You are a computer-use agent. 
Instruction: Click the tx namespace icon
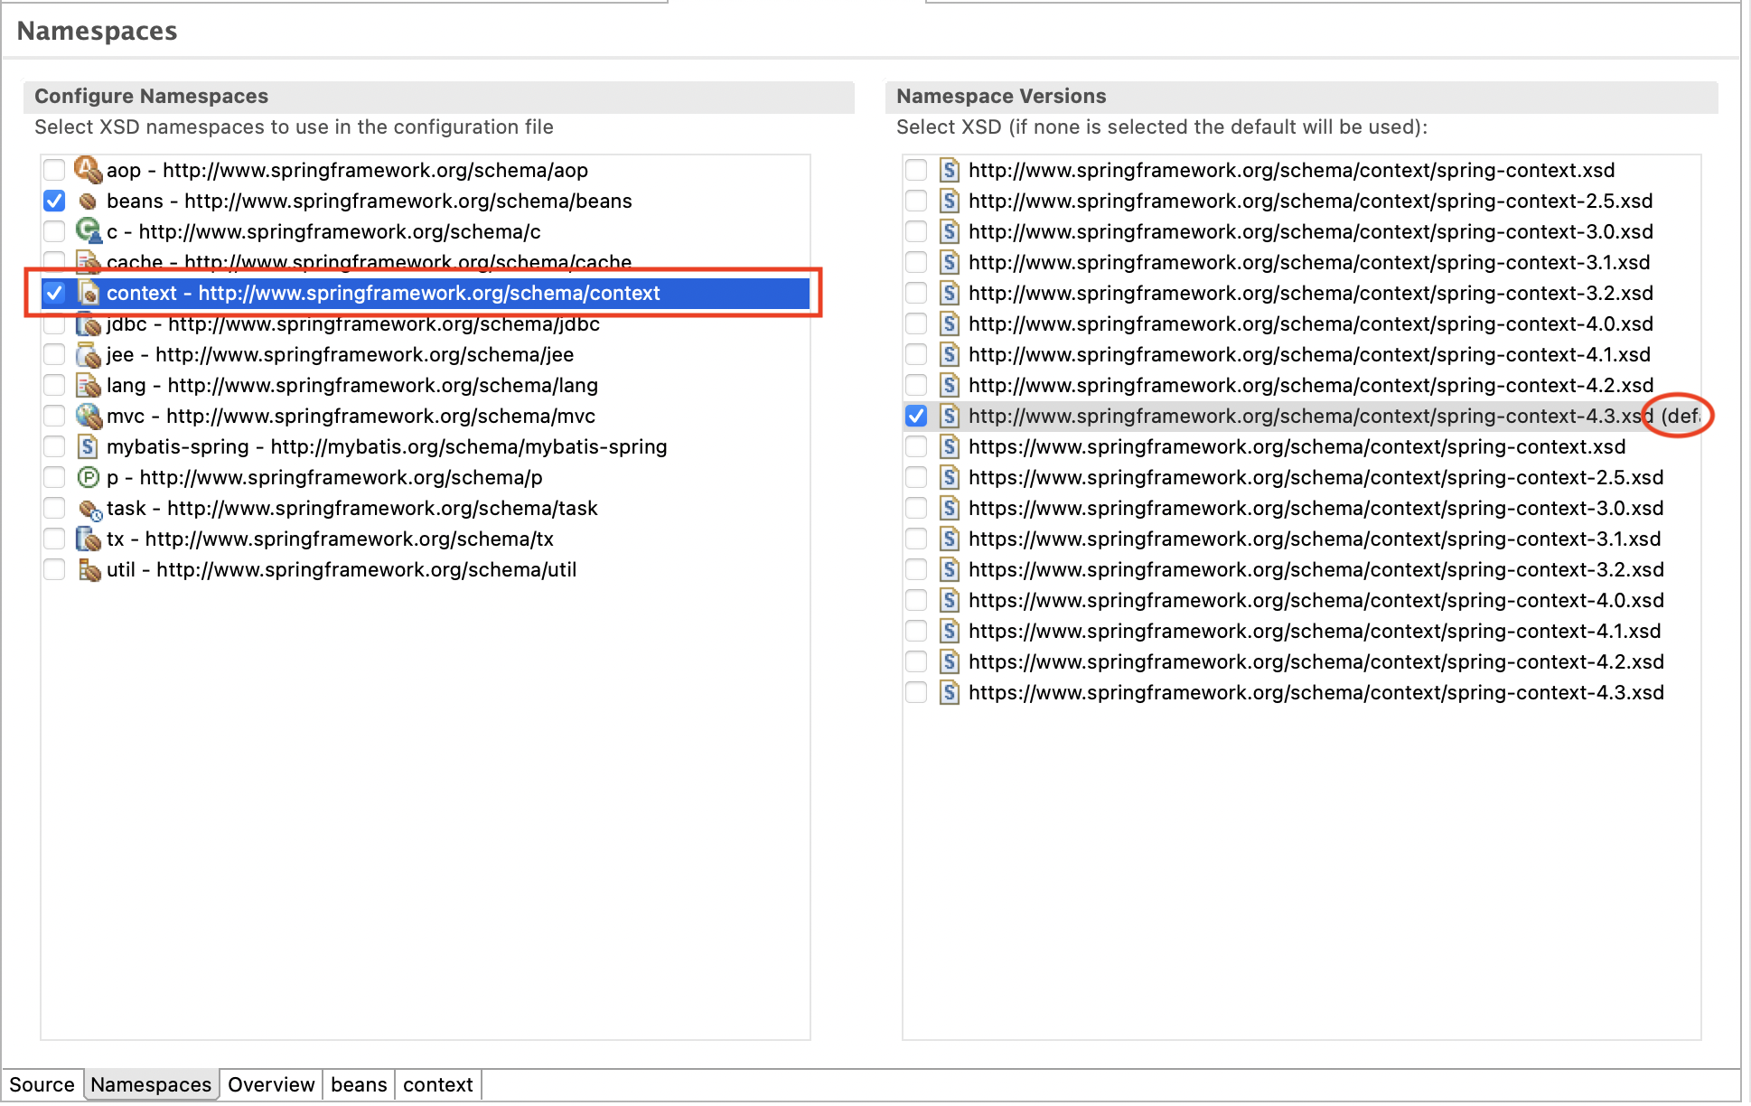coord(88,539)
